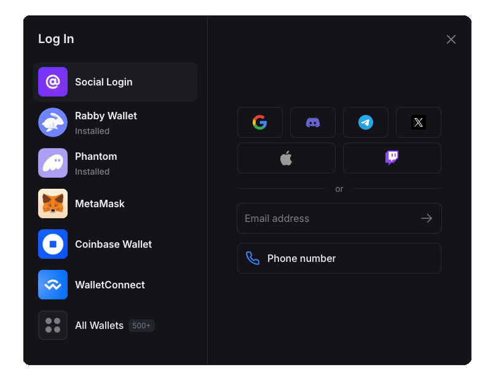The height and width of the screenshot is (383, 493).
Task: Log in using the Twitch icon
Action: click(392, 158)
